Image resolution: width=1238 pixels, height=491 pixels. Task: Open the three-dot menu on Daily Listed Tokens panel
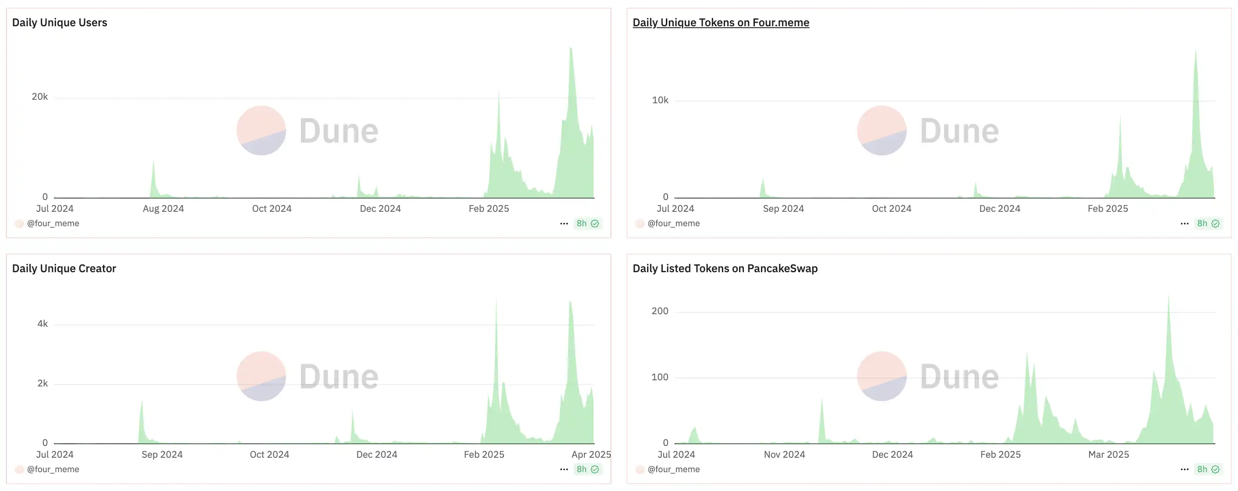coord(1184,469)
